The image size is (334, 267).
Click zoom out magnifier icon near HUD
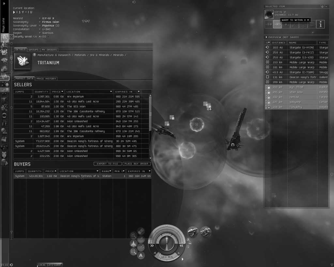click(x=133, y=251)
